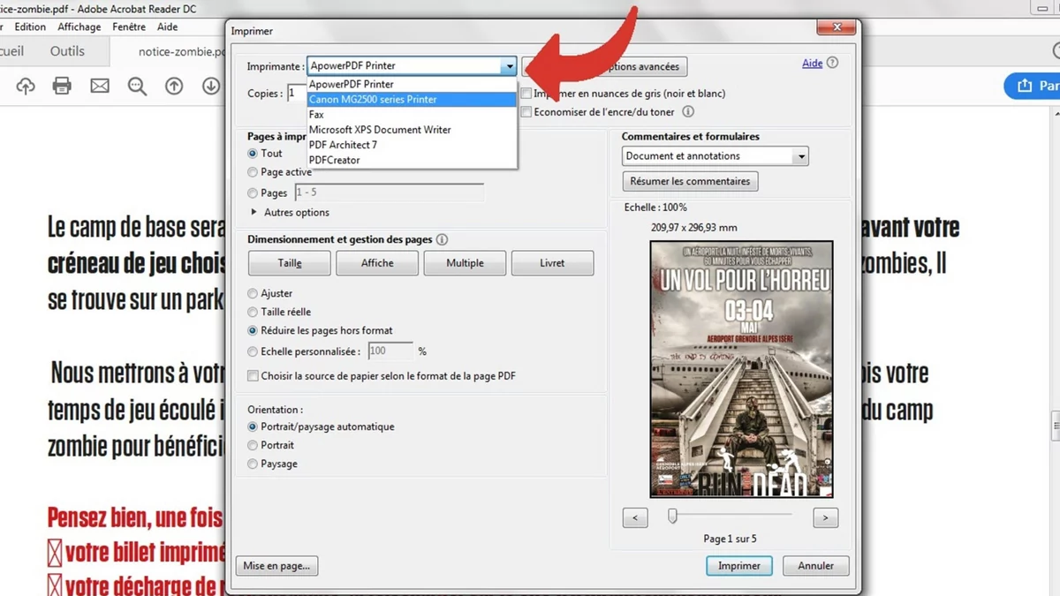Viewport: 1060px width, 596px height.
Task: Click the Copies number input field
Action: (x=295, y=93)
